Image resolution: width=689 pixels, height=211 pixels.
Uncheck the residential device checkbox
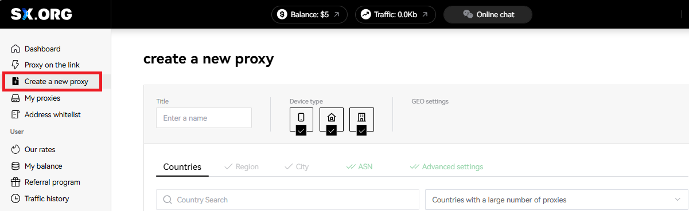(x=331, y=131)
